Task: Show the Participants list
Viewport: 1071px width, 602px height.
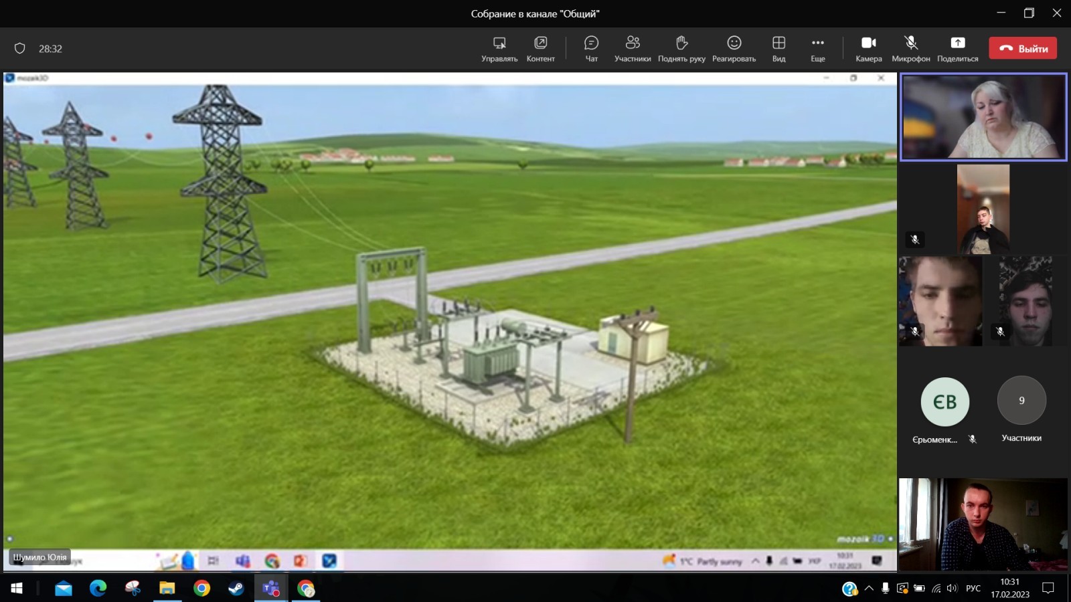Action: pos(632,49)
